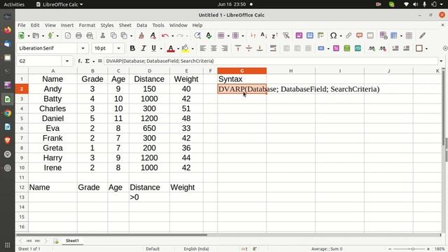
Task: Open the Font Name dropdown
Action: tap(83, 48)
